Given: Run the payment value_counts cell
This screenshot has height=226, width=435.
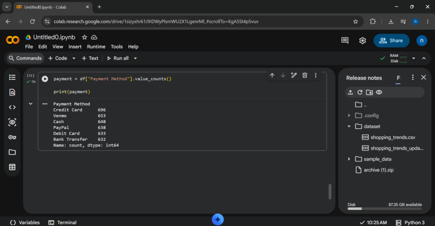Looking at the screenshot, I should click(x=45, y=79).
